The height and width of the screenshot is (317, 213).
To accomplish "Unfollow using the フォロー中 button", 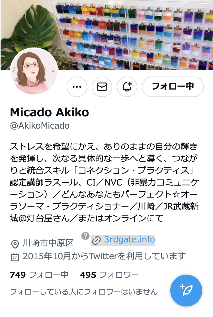I will click(x=173, y=87).
